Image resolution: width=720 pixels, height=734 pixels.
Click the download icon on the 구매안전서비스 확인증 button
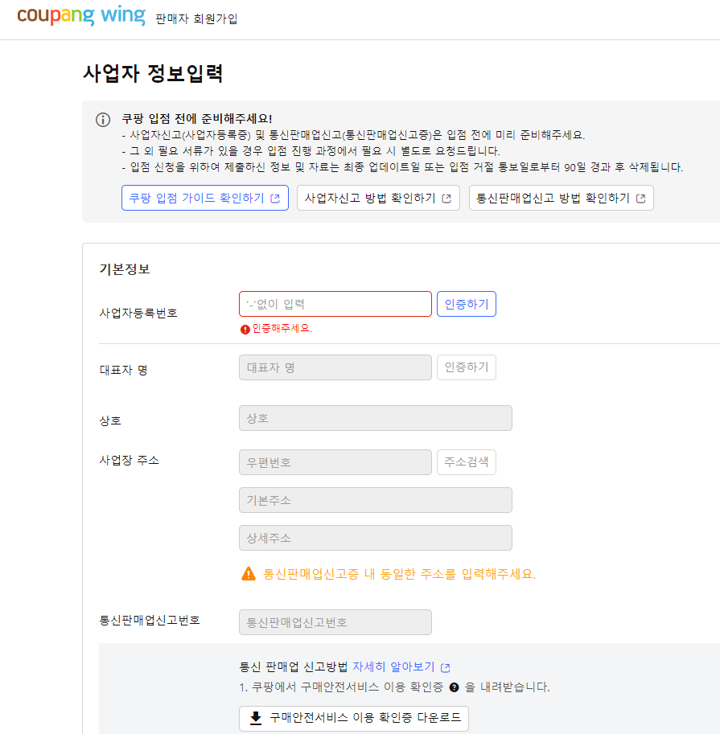[256, 719]
